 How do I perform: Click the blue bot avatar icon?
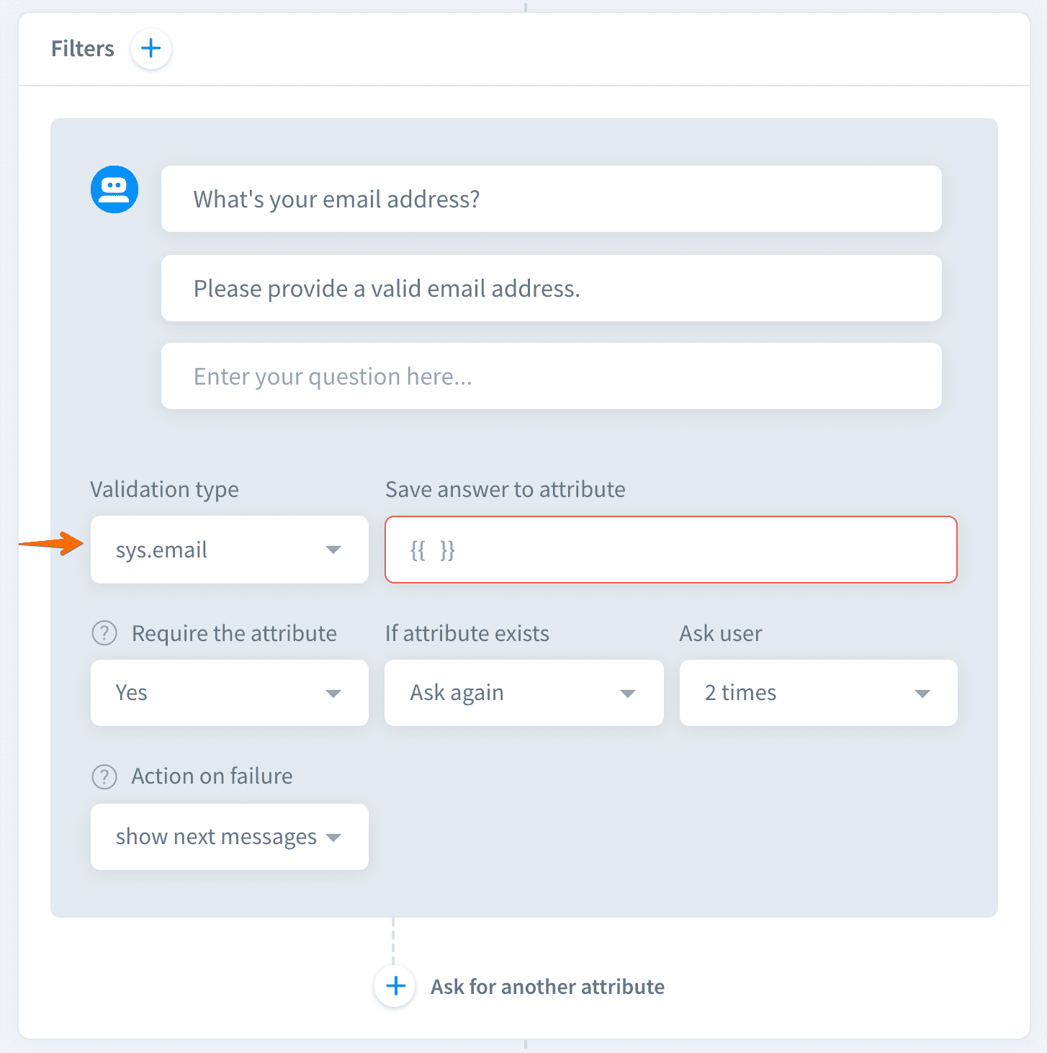click(114, 189)
